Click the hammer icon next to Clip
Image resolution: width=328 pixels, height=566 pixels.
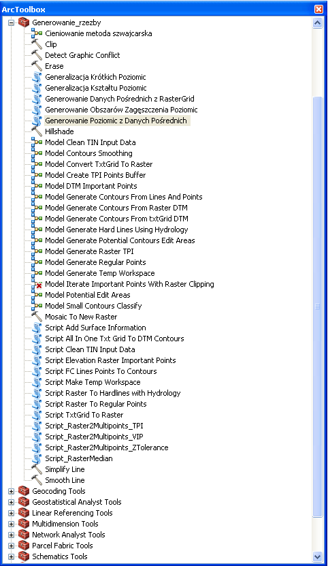(37, 44)
